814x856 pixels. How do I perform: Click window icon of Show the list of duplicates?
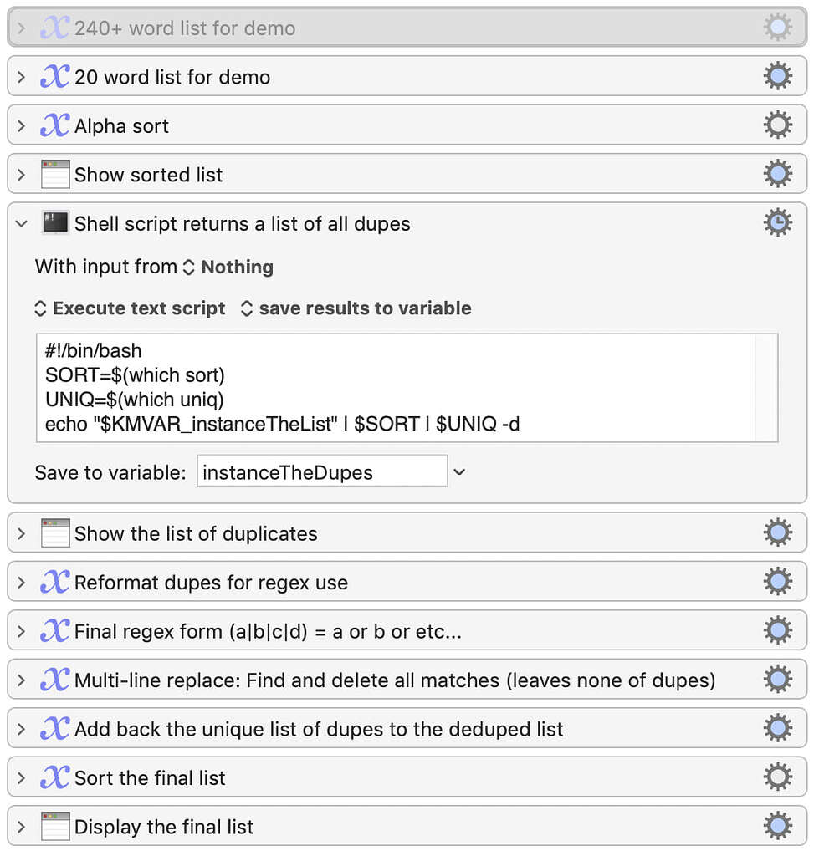(x=55, y=532)
